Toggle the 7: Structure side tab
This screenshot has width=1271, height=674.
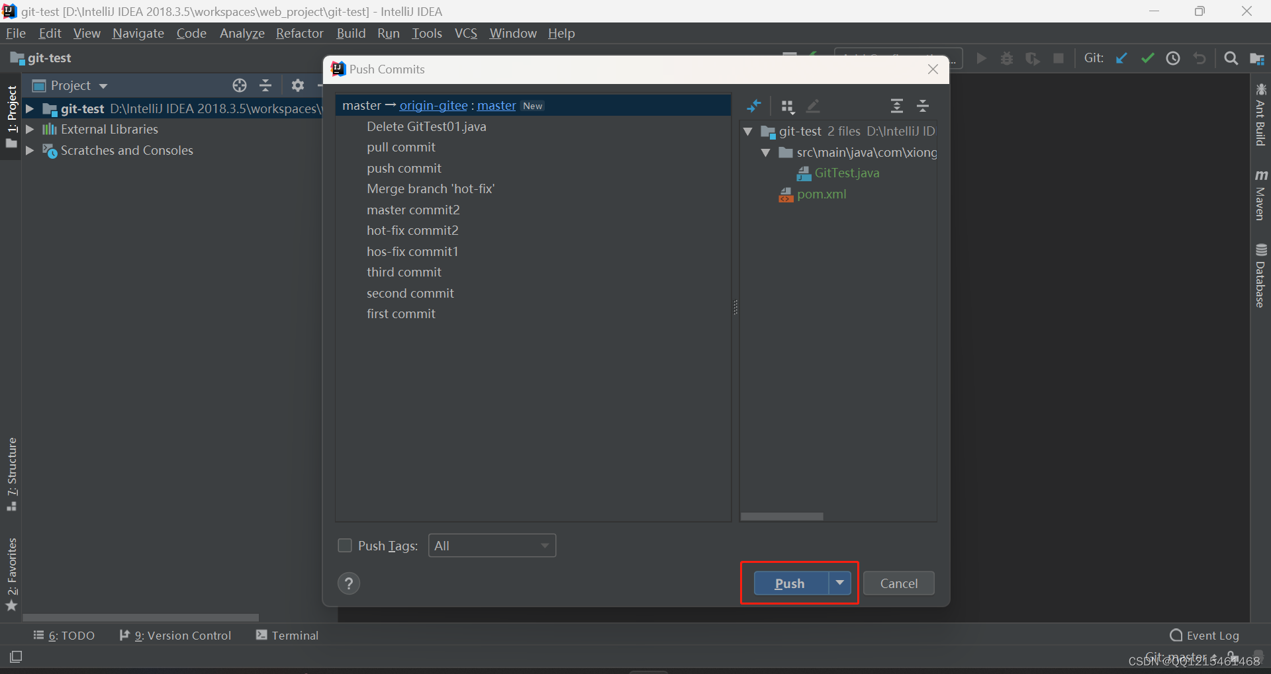pyautogui.click(x=11, y=474)
